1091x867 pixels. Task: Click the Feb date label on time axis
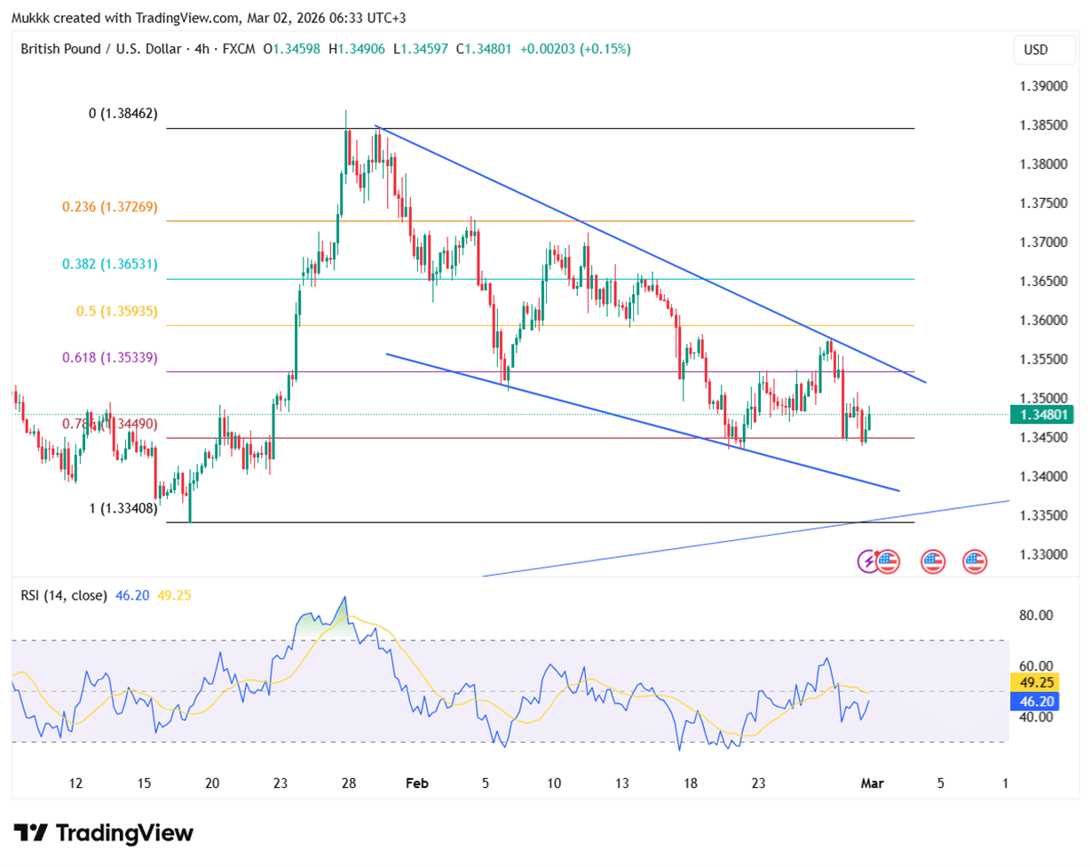pos(416,783)
